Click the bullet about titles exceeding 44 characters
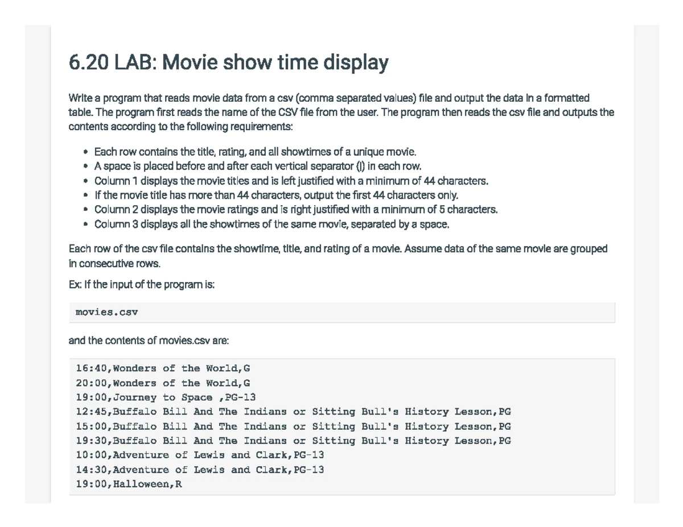This screenshot has width=683, height=527. point(276,195)
